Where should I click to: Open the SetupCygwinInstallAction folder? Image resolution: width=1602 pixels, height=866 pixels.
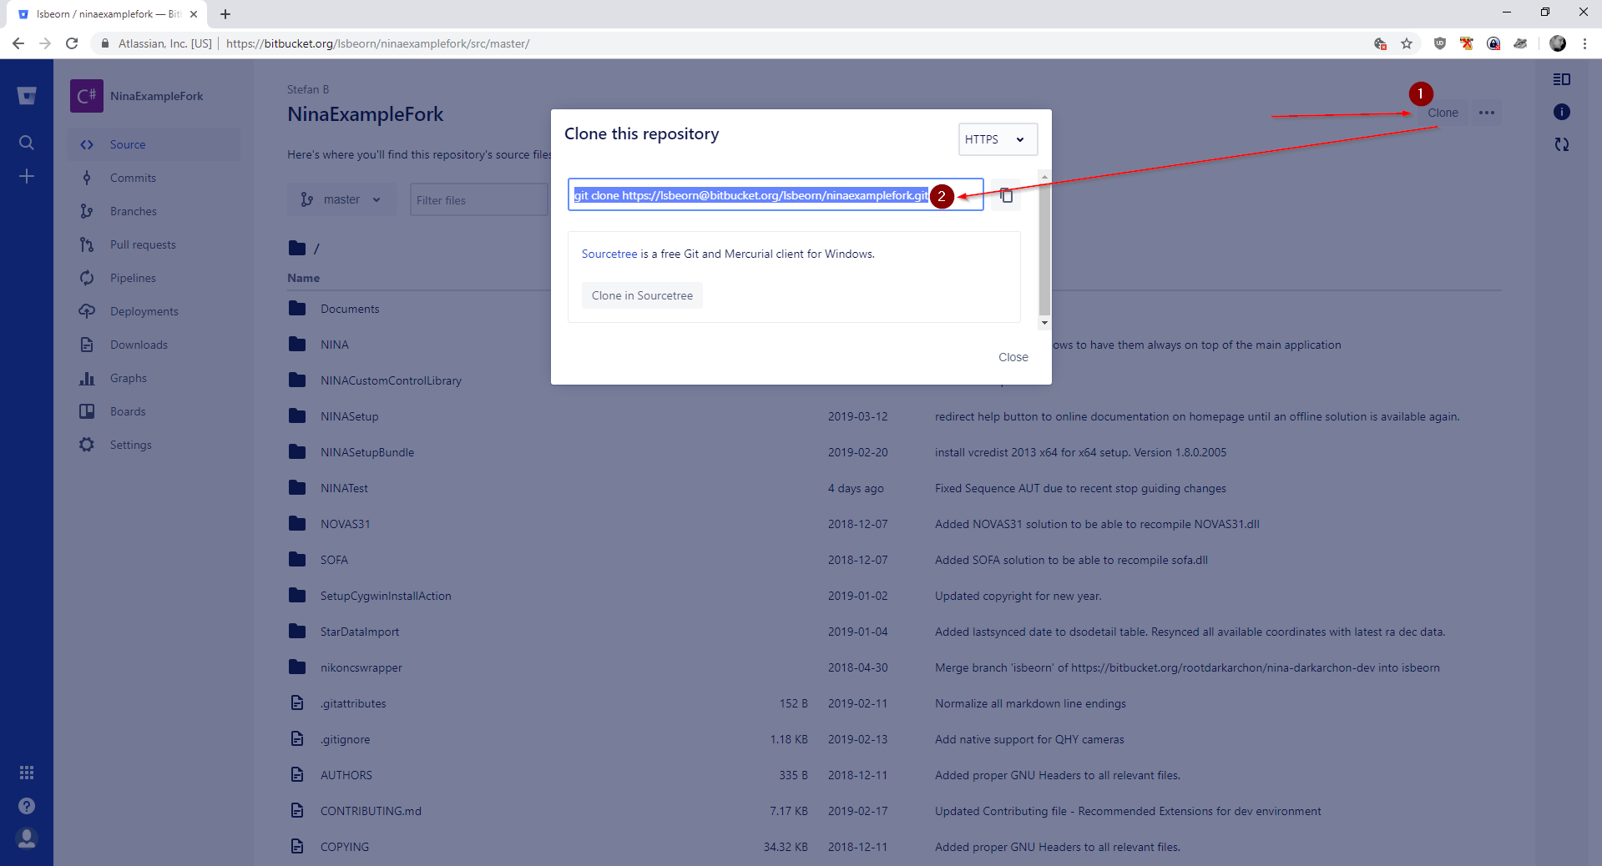(386, 596)
